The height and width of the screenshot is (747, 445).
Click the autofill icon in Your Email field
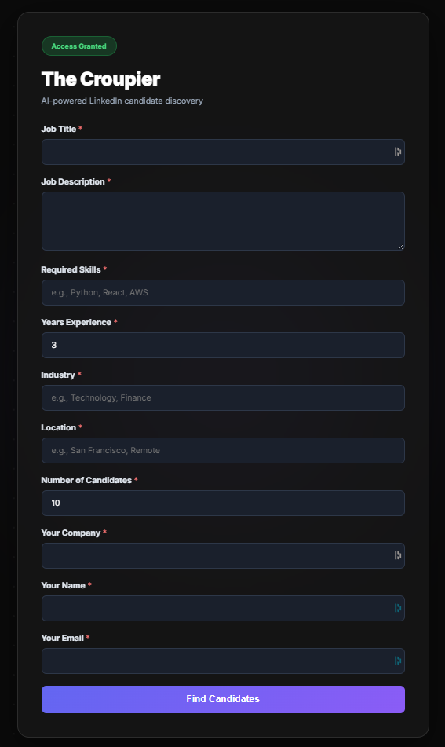point(397,661)
